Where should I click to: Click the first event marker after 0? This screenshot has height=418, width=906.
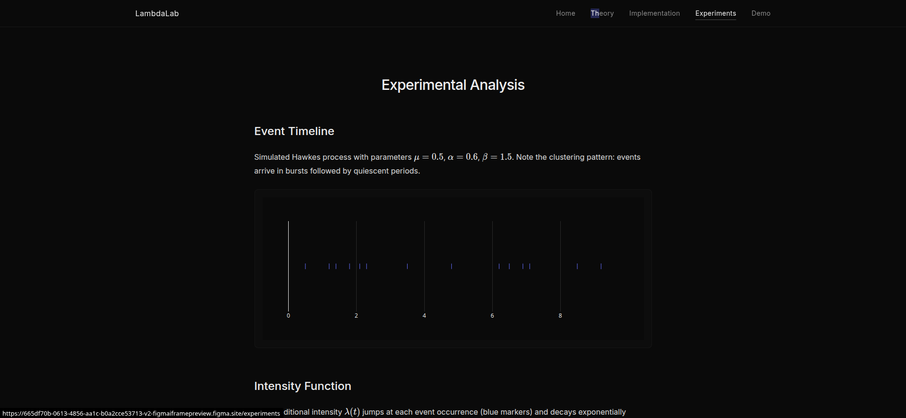click(305, 266)
